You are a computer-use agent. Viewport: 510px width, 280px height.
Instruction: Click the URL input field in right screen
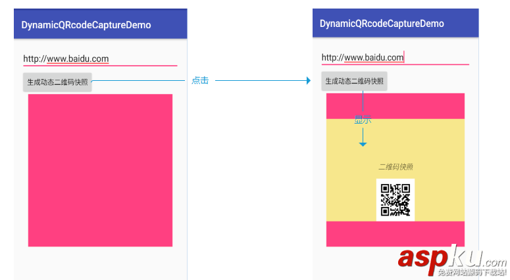395,57
